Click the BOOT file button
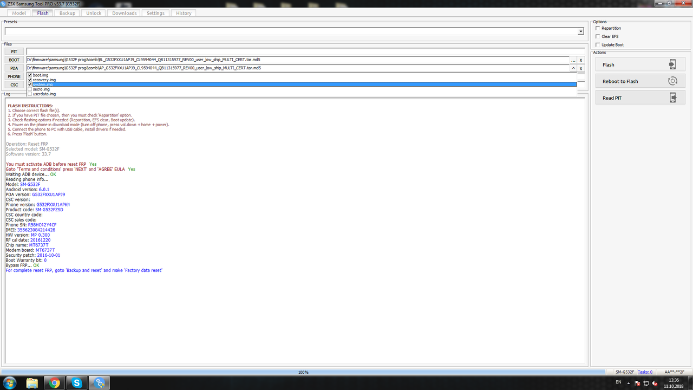Image resolution: width=693 pixels, height=390 pixels. [x=14, y=60]
